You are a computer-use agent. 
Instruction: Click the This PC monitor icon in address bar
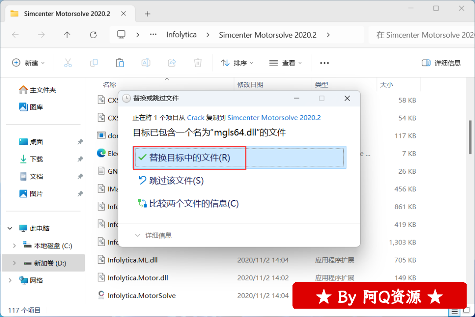[121, 35]
